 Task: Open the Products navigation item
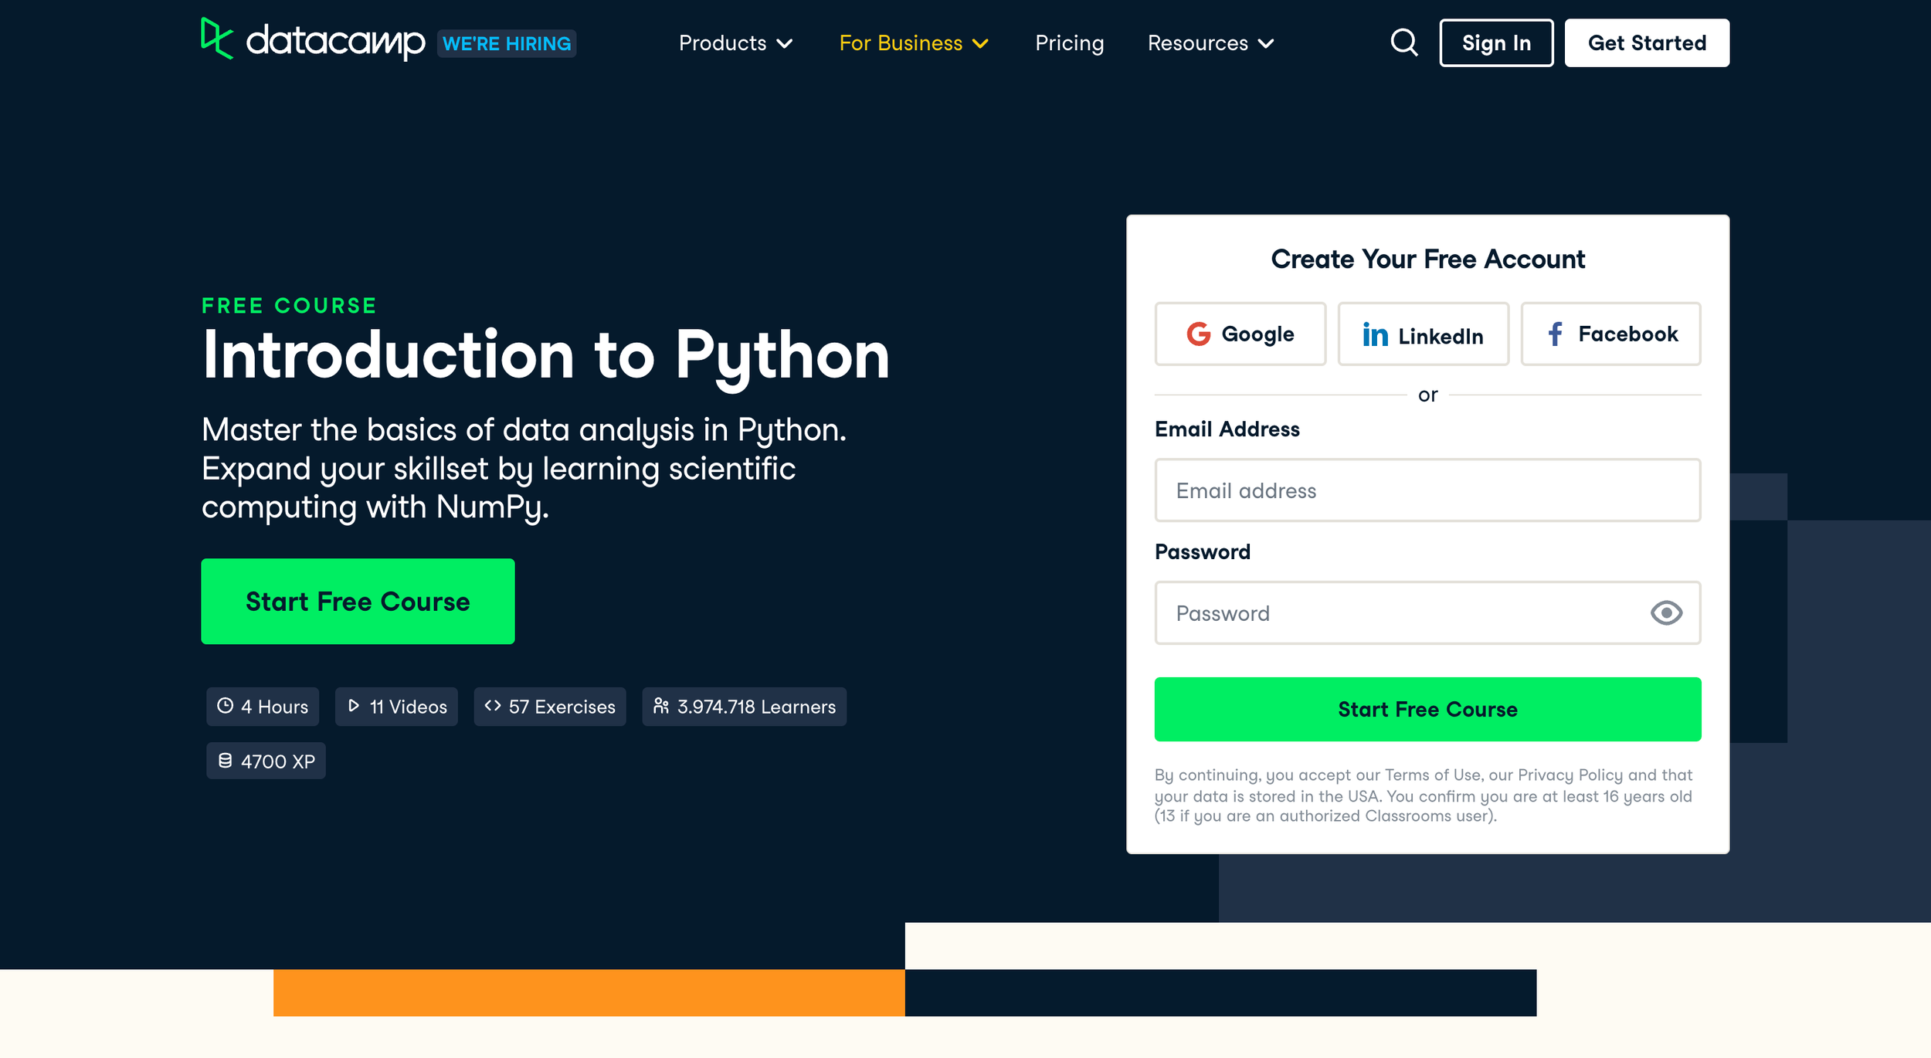[x=735, y=43]
